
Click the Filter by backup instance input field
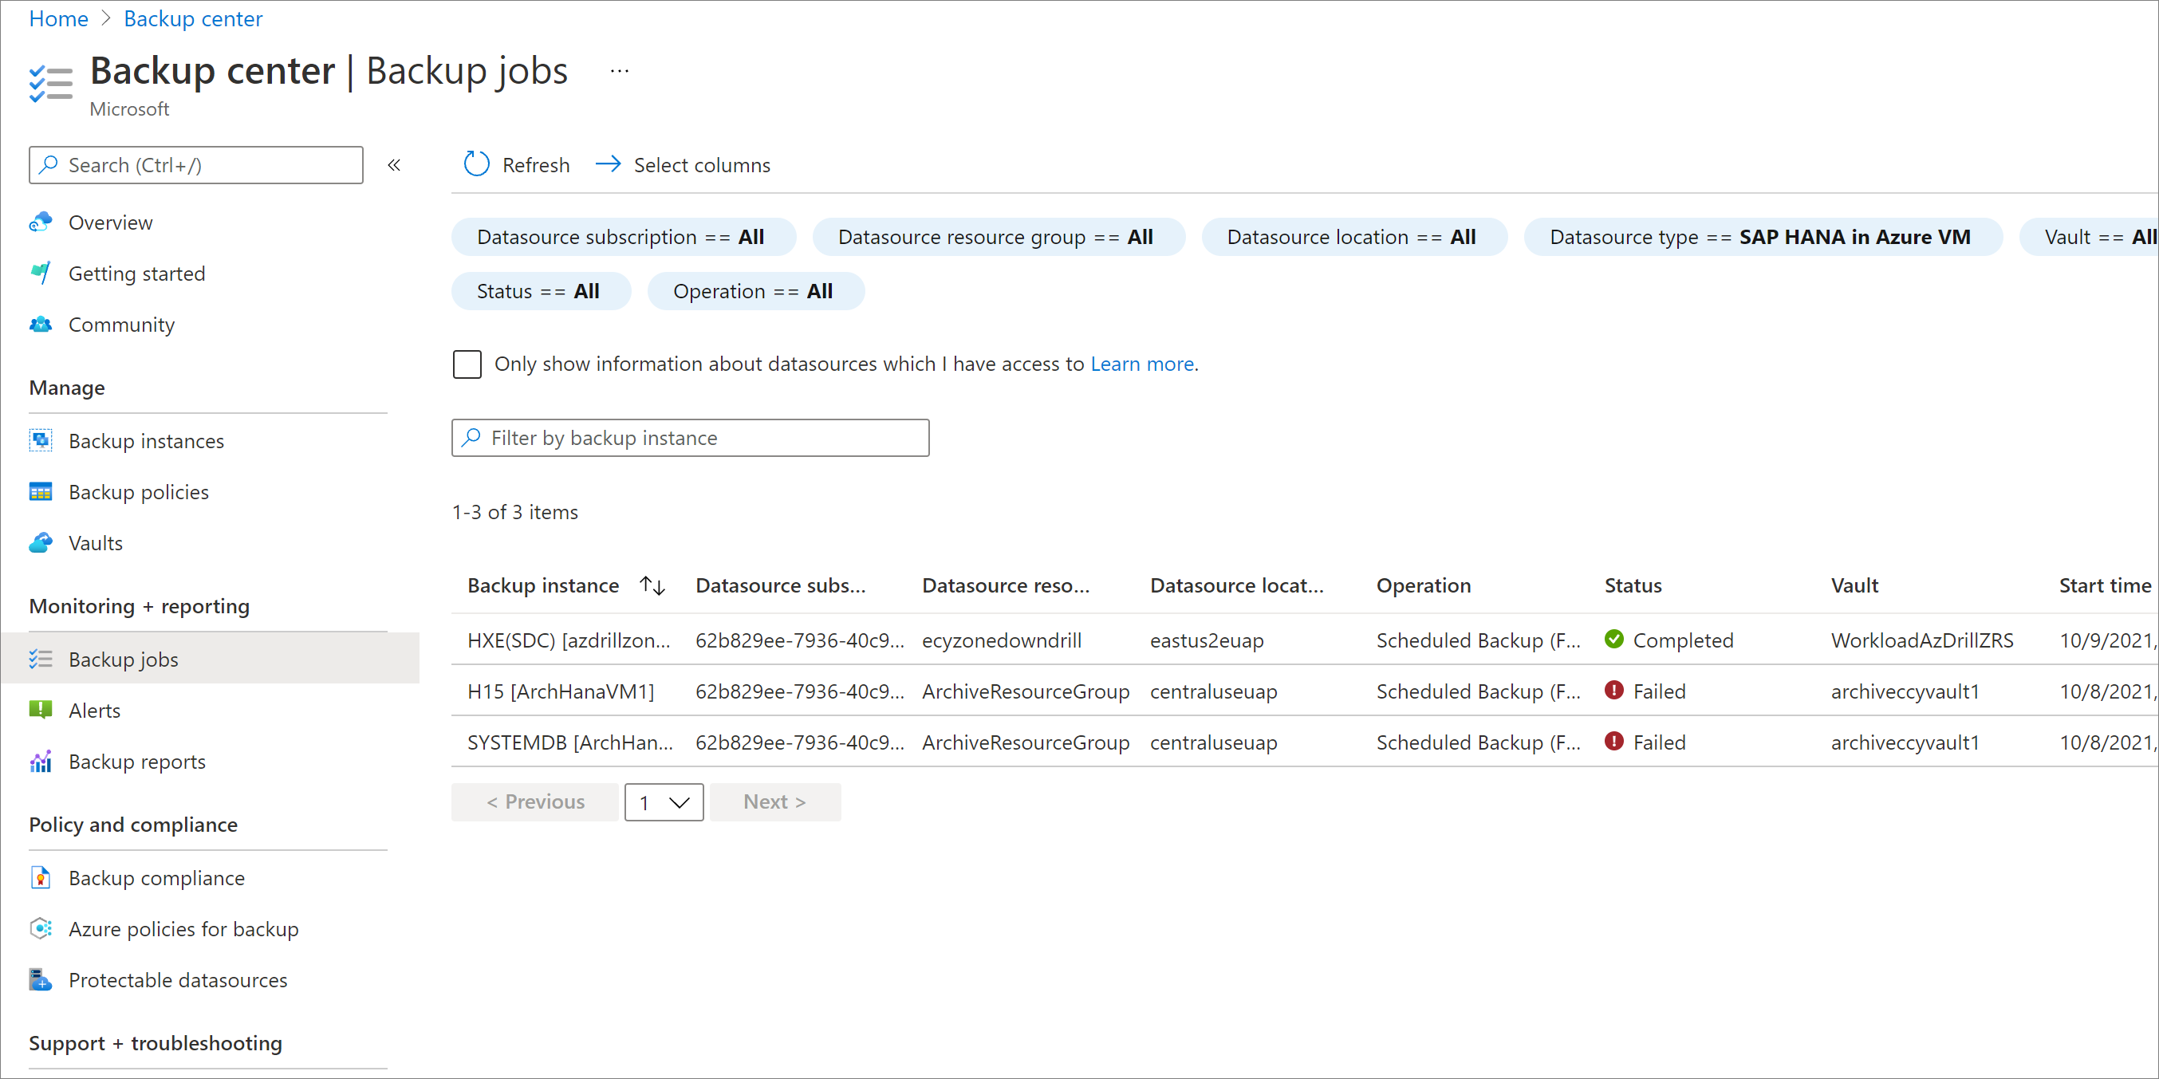click(688, 438)
